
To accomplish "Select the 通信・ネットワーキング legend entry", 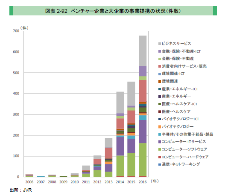I will 179,164.
